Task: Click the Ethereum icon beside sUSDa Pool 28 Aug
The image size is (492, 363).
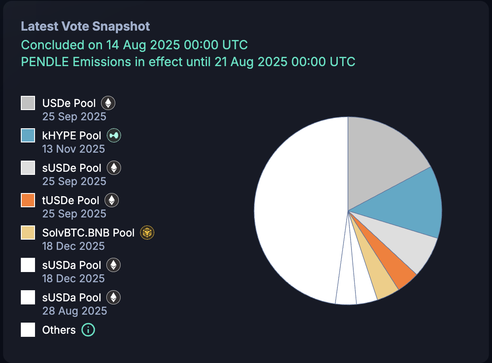Action: tap(114, 297)
